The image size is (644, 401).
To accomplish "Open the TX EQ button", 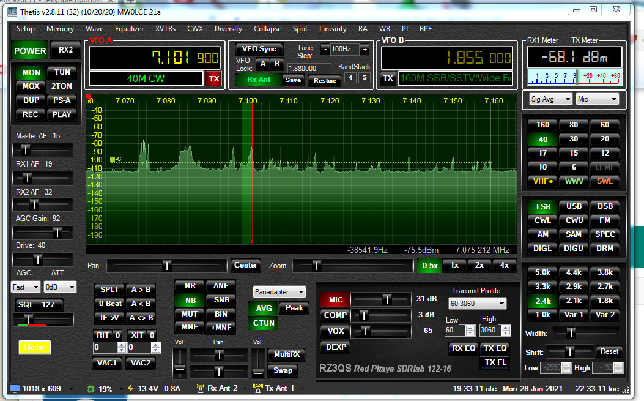I will pos(495,348).
